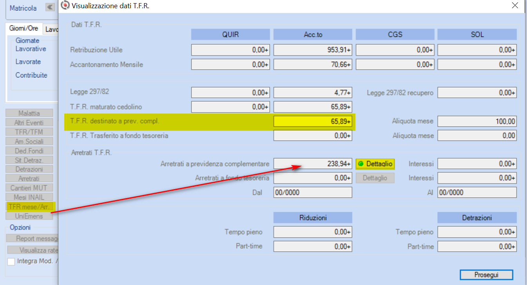Click the Riduzioni Tempo pieno field
This screenshot has height=285, width=527.
(313, 232)
